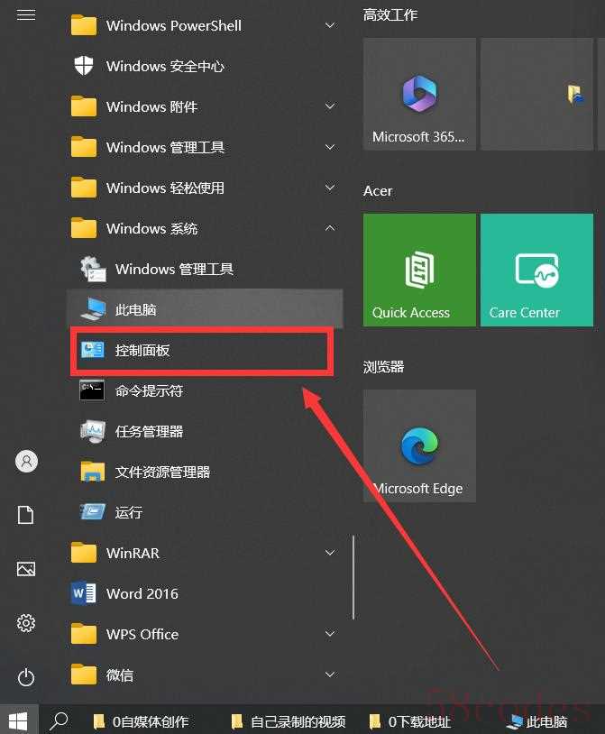Expand the Windows 管理工具 folder chevron

(x=330, y=147)
